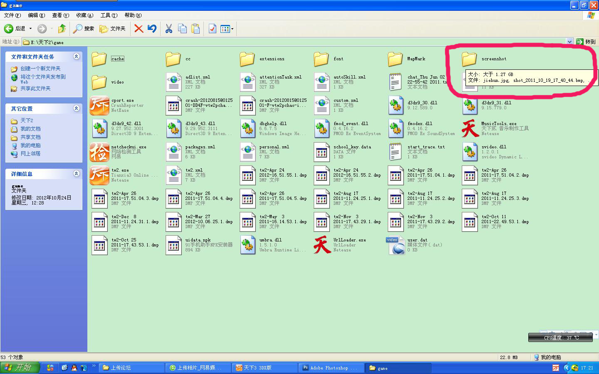
Task: Open the Back button history dropdown arrow
Action: (30, 29)
